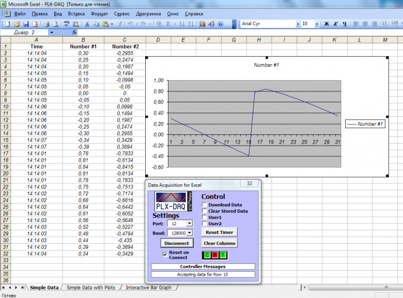Expand the Port dropdown in PLX-DAQ
This screenshot has height=298, width=403.
click(190, 223)
